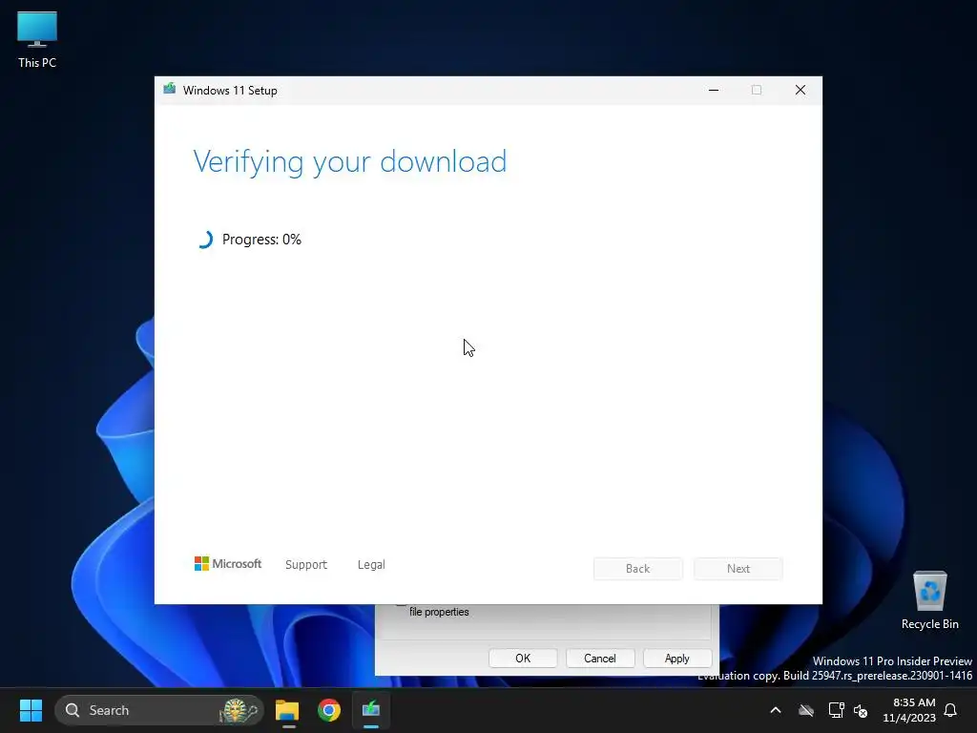Click the Microsoft logo in Setup

pos(228,563)
